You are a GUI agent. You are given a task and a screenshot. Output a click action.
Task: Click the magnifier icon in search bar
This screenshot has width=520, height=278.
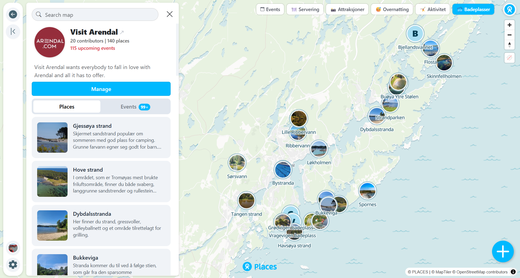tap(39, 14)
